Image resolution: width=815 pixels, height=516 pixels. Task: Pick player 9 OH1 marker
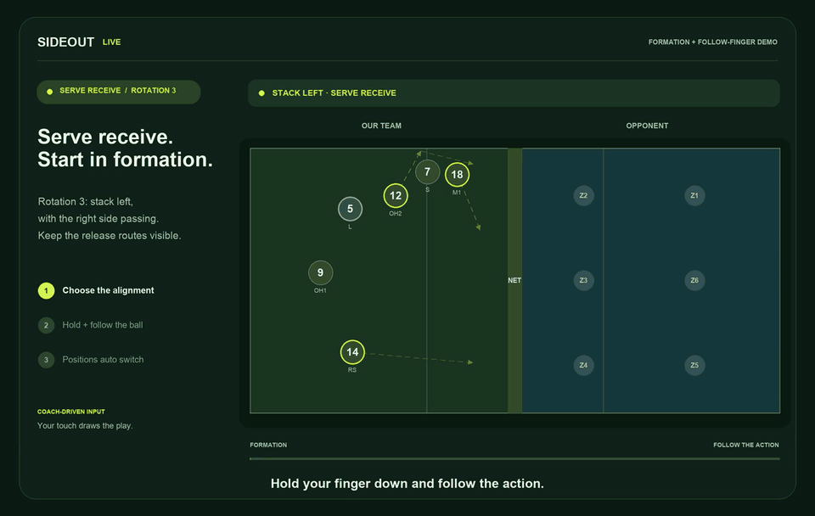320,272
